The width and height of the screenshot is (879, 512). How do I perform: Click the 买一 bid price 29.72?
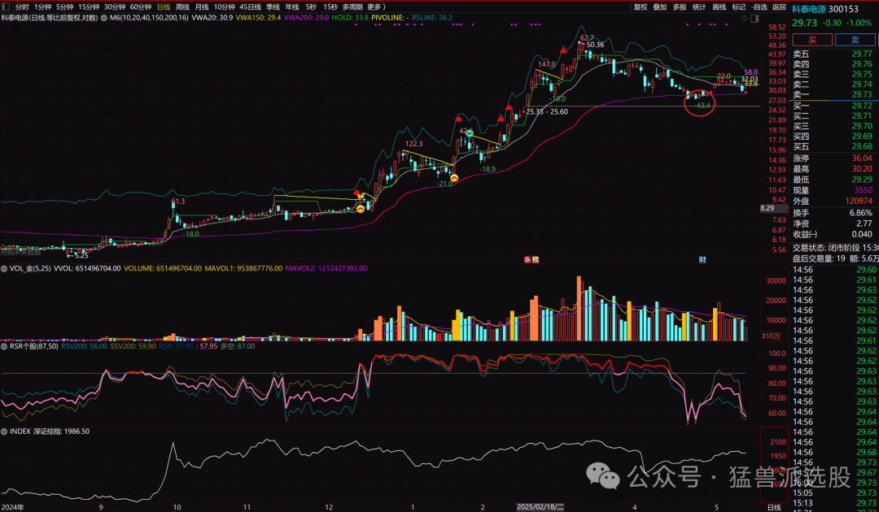click(x=862, y=106)
